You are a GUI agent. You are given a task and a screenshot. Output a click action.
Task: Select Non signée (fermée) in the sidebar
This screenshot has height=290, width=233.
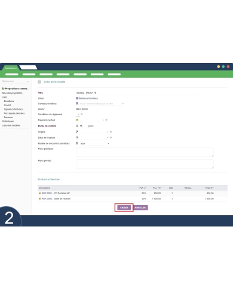tap(14, 113)
